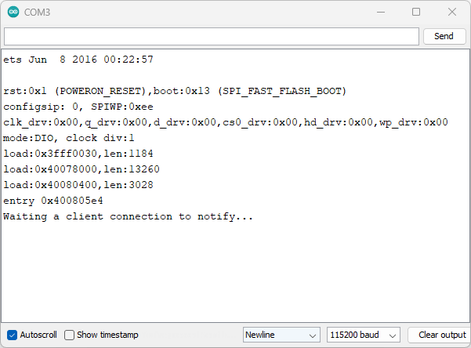This screenshot has height=348, width=471.
Task: Disable the Autoscroll checkbox
Action: [12, 335]
